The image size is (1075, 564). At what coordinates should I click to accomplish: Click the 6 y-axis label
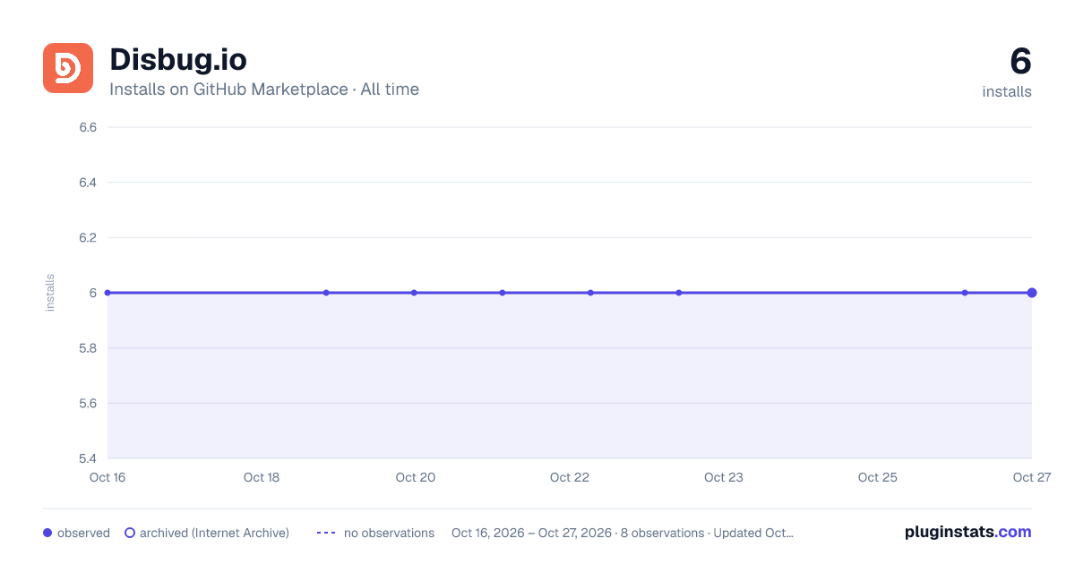(x=92, y=293)
